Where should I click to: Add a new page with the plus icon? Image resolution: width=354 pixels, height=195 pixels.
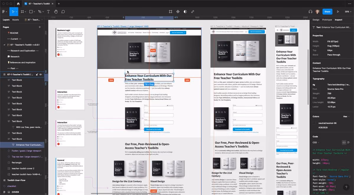[x=40, y=27]
